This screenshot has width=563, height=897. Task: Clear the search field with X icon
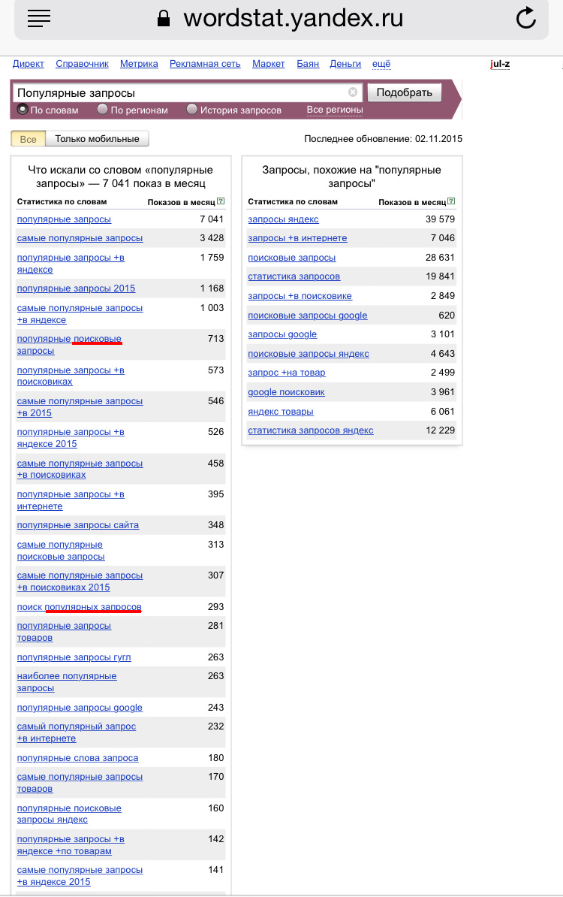[x=353, y=92]
